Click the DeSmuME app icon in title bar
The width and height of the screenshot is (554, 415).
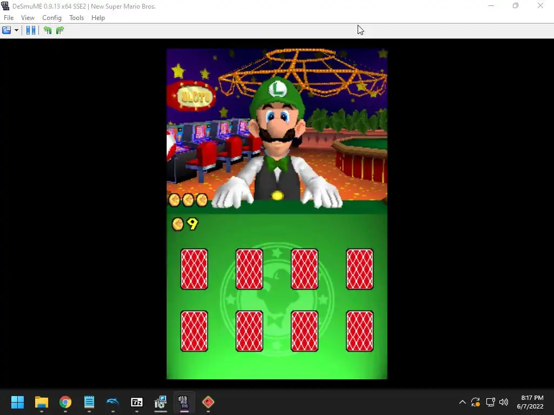[5, 6]
